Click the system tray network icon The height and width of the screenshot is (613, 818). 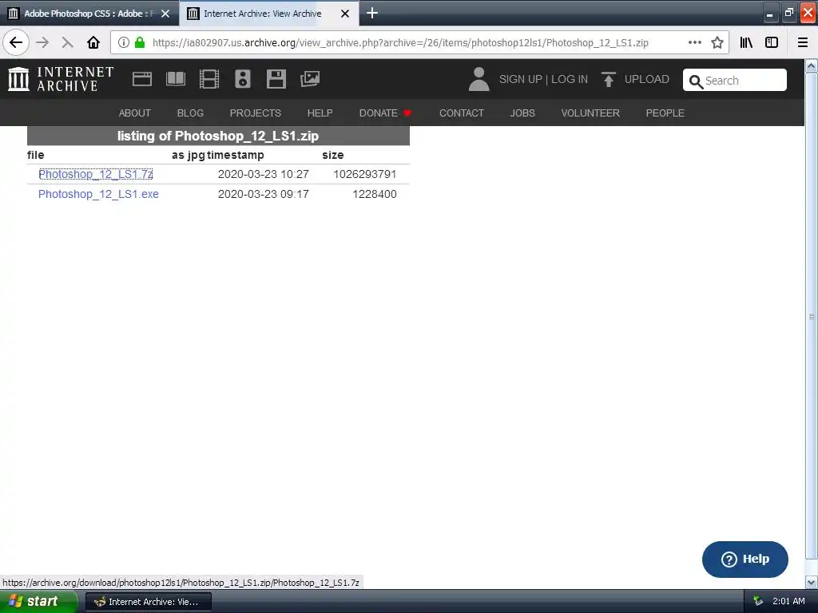pyautogui.click(x=758, y=602)
